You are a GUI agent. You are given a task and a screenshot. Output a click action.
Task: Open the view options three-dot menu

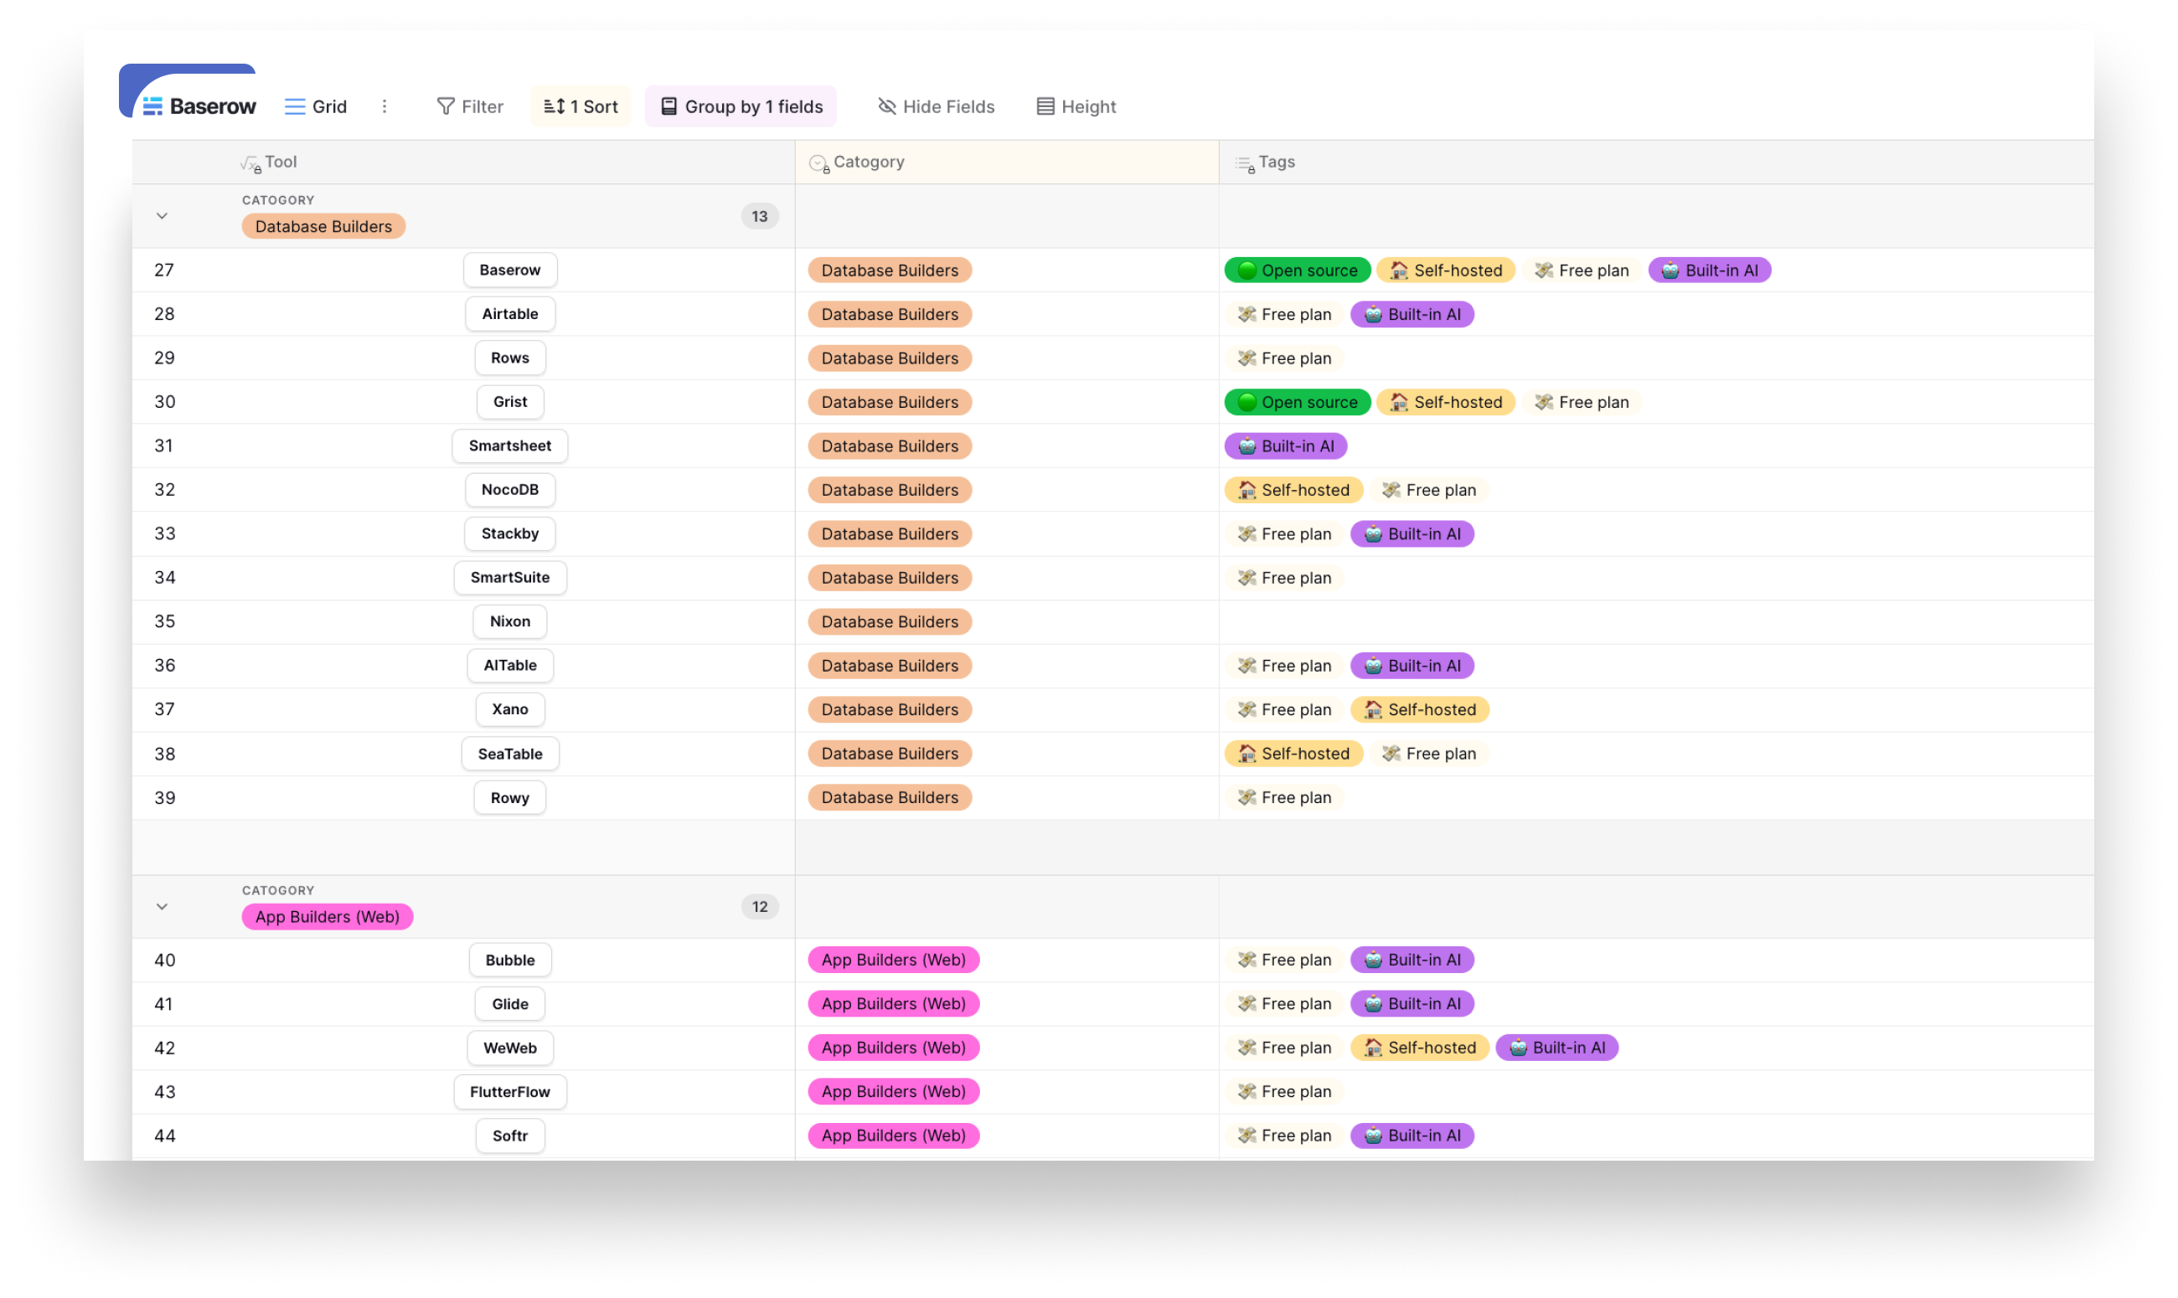click(385, 106)
